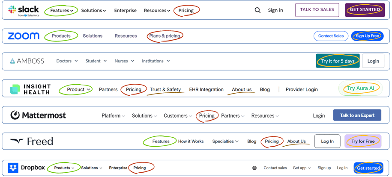Viewport: 392px width, 177px height.
Task: Expand Mattermost Platform dropdown
Action: (x=113, y=116)
